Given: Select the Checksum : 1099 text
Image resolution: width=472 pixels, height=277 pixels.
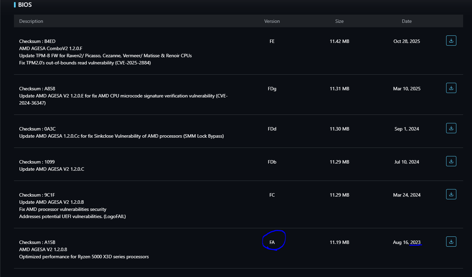Looking at the screenshot, I should [x=37, y=162].
